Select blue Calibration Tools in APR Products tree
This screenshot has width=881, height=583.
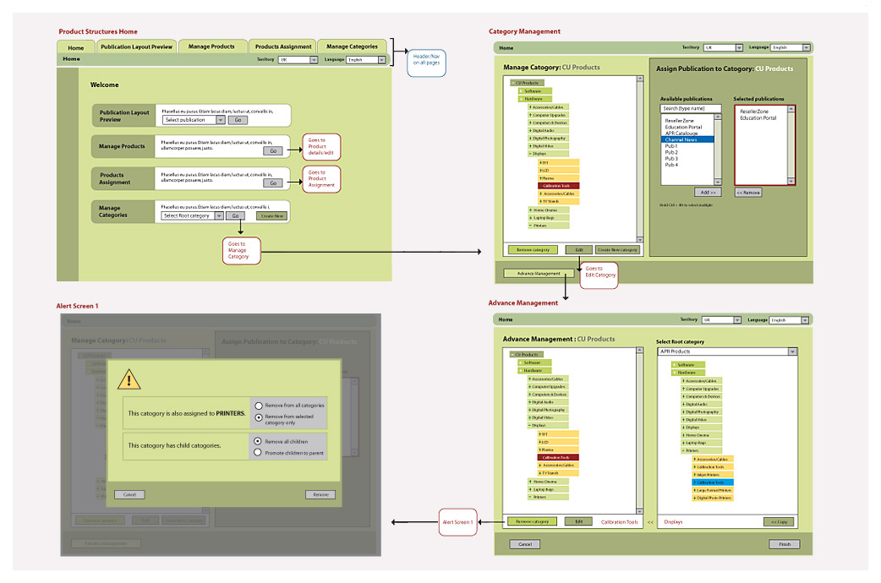point(713,482)
